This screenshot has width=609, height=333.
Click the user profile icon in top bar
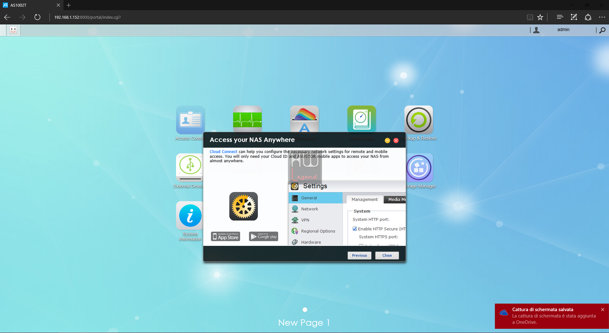tap(536, 30)
